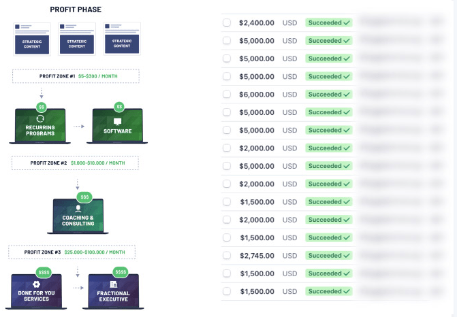Check the box for the $2,400.00 payment
457x317 pixels.
(x=227, y=22)
